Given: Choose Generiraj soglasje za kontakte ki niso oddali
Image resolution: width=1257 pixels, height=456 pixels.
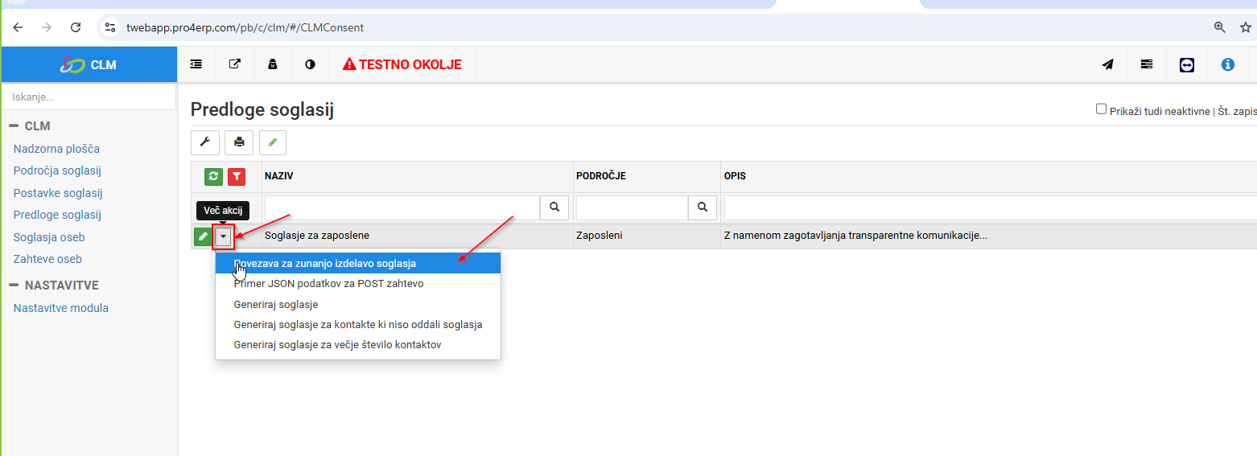Looking at the screenshot, I should [358, 325].
